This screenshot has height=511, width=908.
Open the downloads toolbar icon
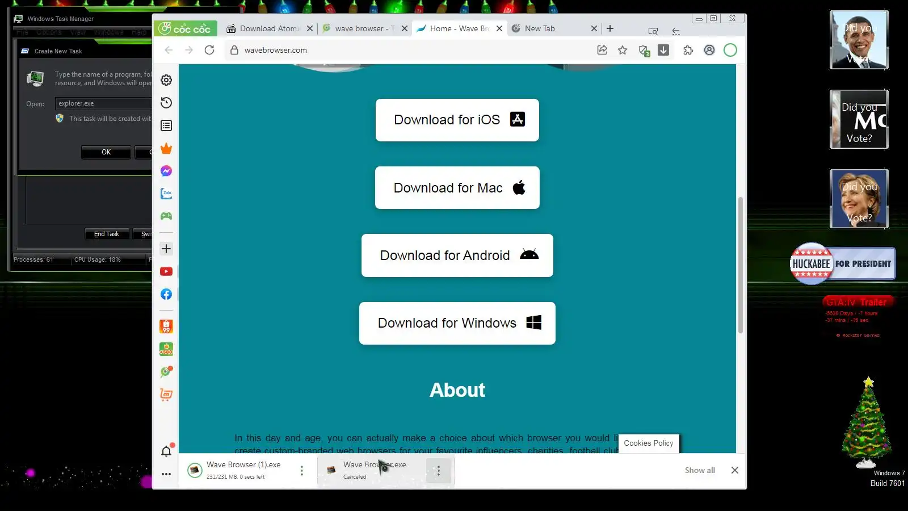tap(663, 50)
